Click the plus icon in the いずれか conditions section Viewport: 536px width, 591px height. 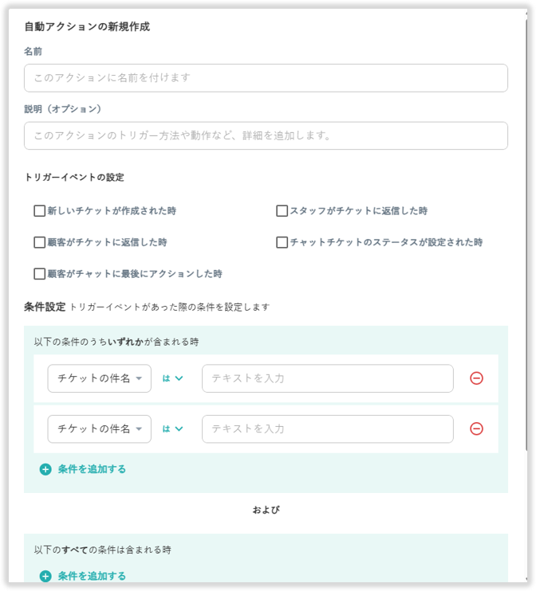(45, 469)
